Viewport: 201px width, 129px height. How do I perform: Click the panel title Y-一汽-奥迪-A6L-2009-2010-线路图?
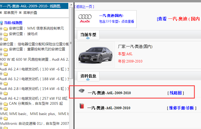[x=30, y=6]
